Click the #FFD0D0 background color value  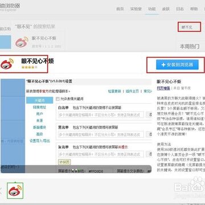pos(96,171)
